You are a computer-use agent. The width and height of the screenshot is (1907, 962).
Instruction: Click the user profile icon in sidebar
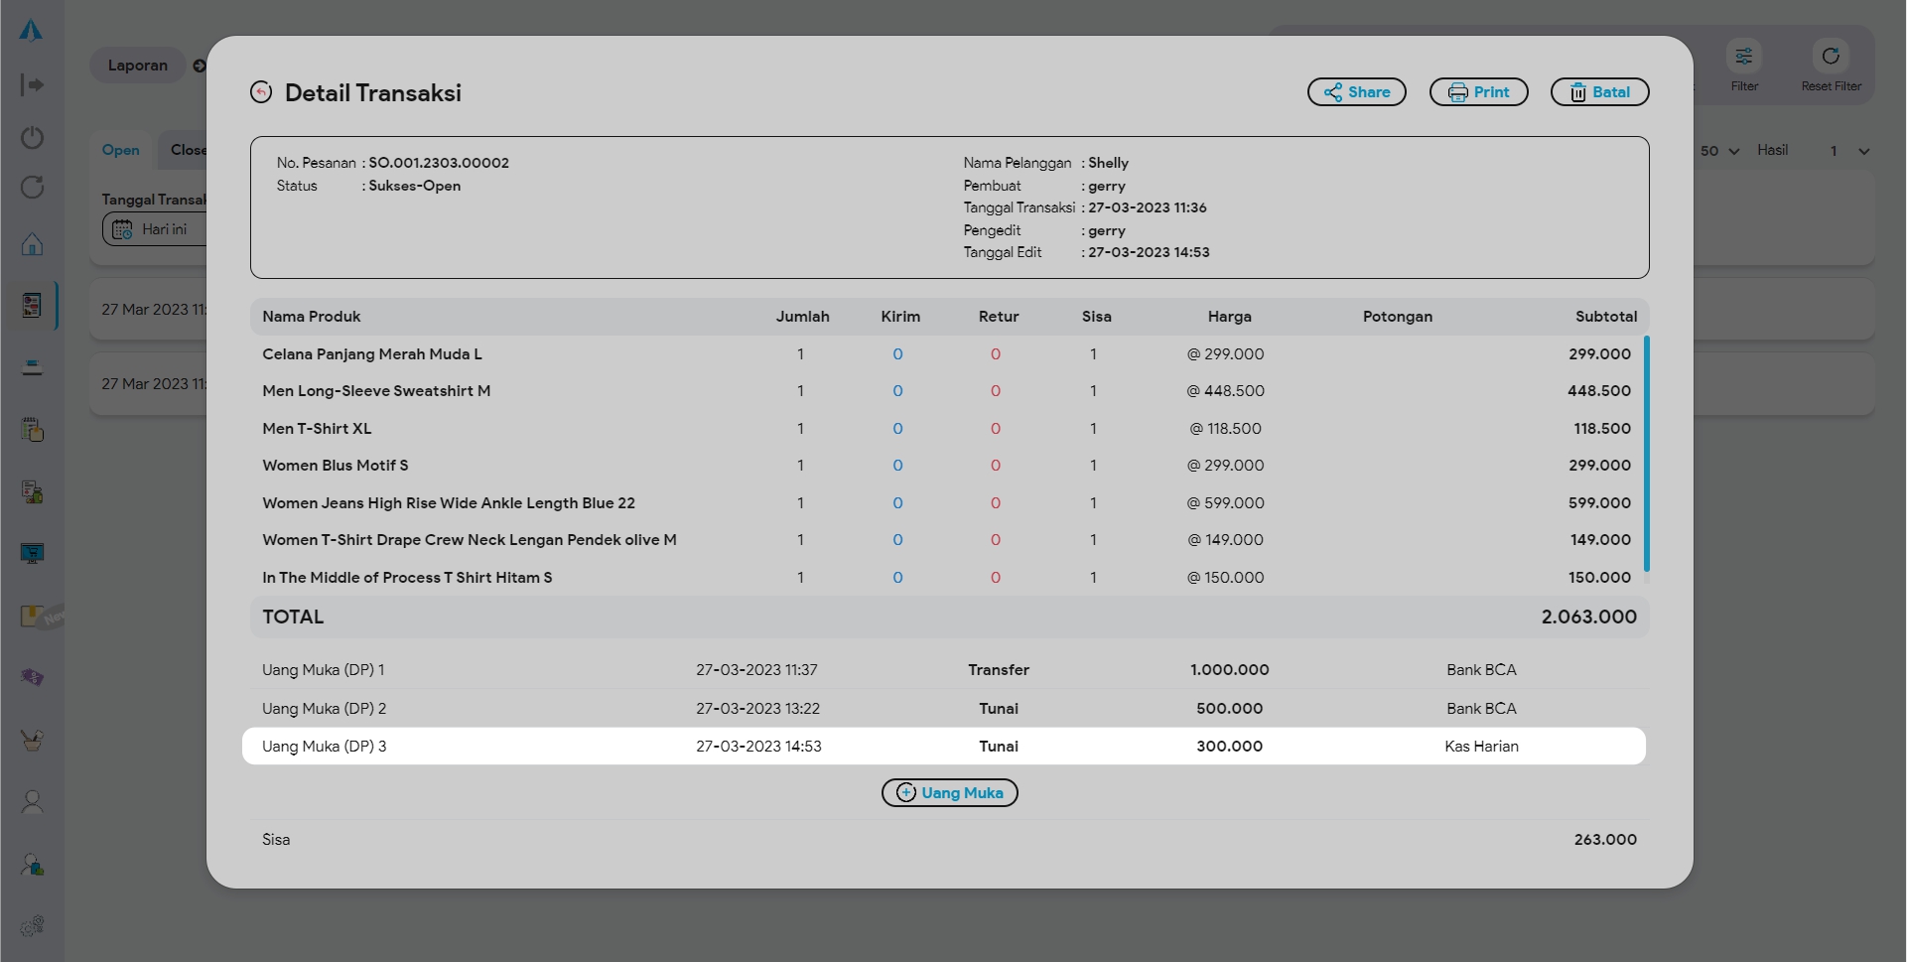click(x=32, y=801)
